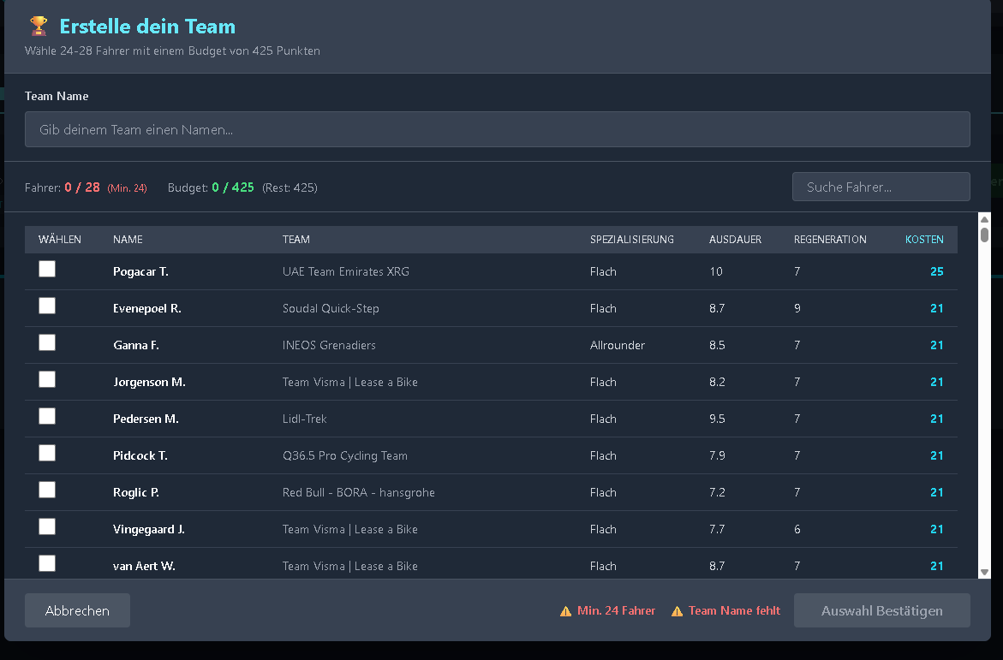Viewport: 1003px width, 660px height.
Task: Click the Name column header
Action: pos(128,240)
